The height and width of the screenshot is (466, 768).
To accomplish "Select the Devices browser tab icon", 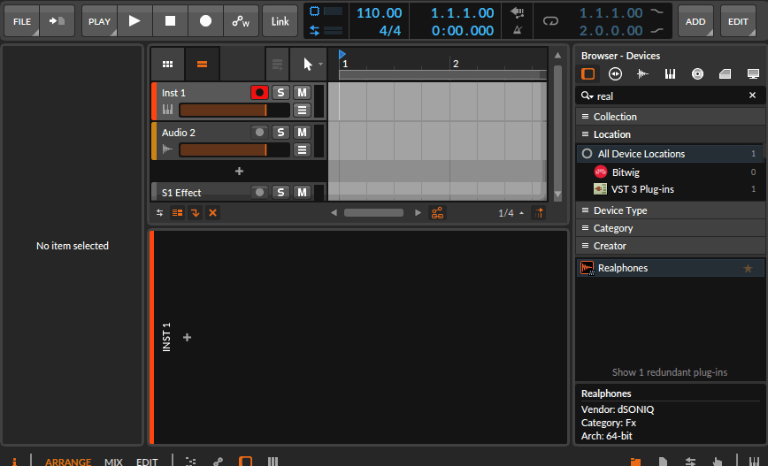I will tap(588, 74).
